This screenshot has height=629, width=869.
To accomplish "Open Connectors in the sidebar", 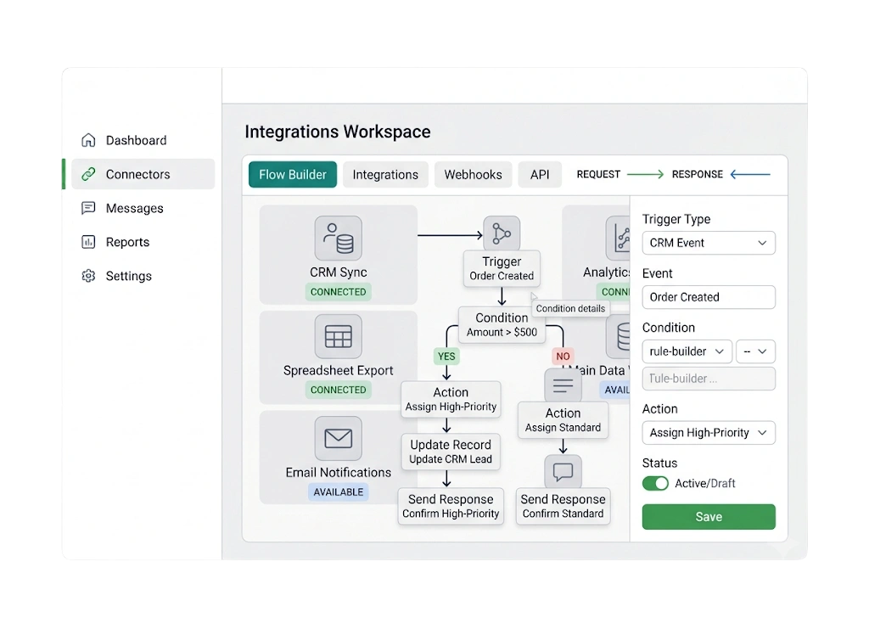I will tap(143, 174).
